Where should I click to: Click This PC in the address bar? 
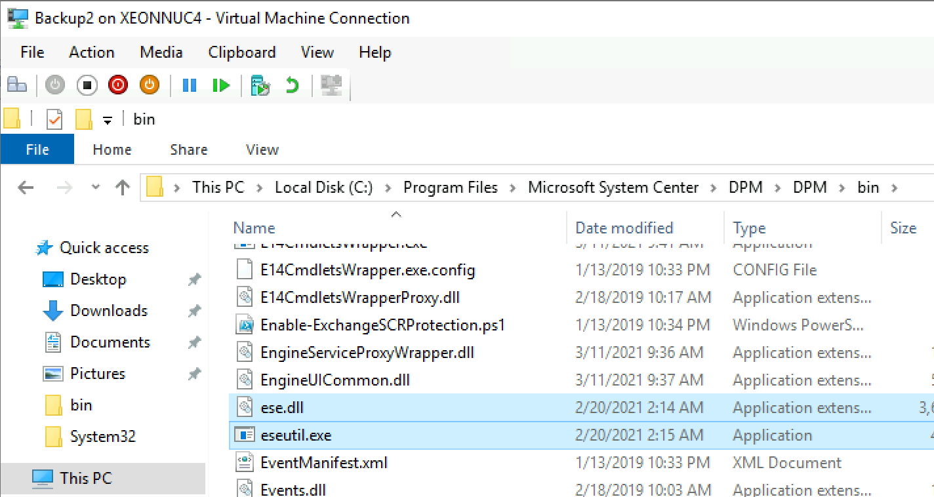click(x=218, y=188)
